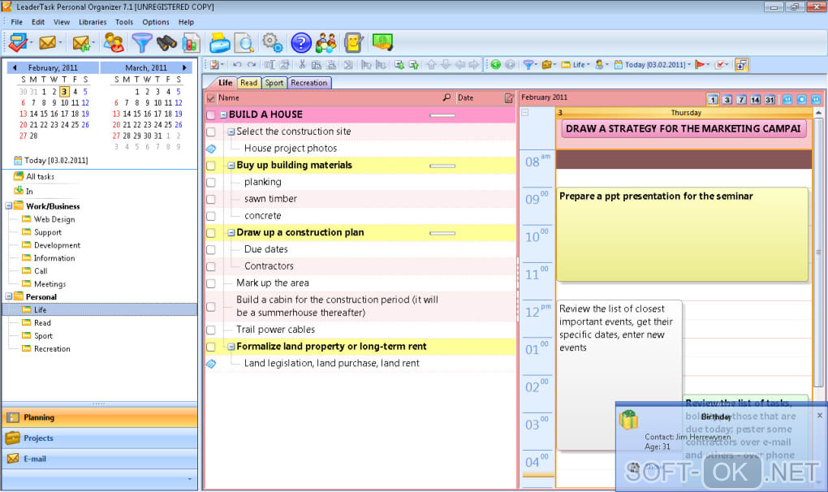828x492 pixels.
Task: Open the File menu
Action: coord(16,22)
